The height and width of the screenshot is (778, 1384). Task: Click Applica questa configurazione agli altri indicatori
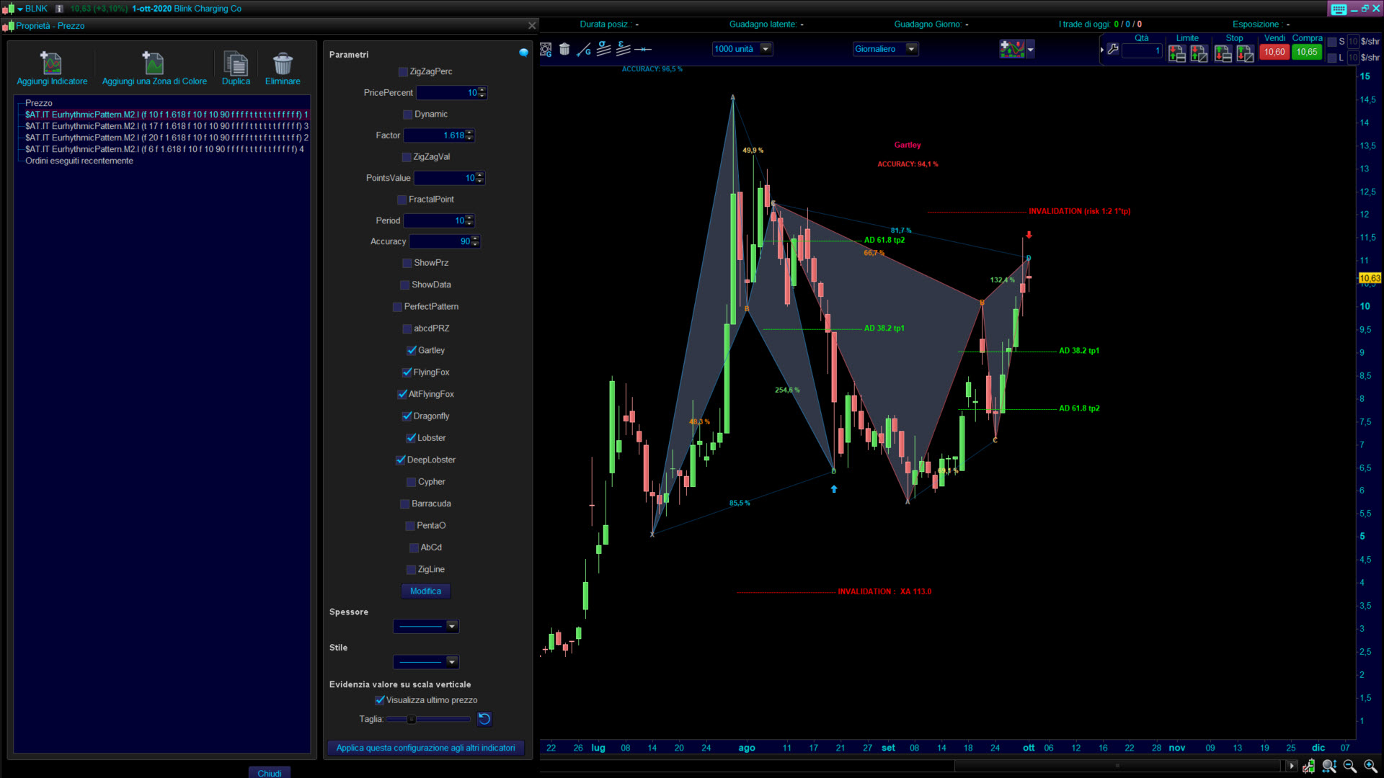click(425, 748)
